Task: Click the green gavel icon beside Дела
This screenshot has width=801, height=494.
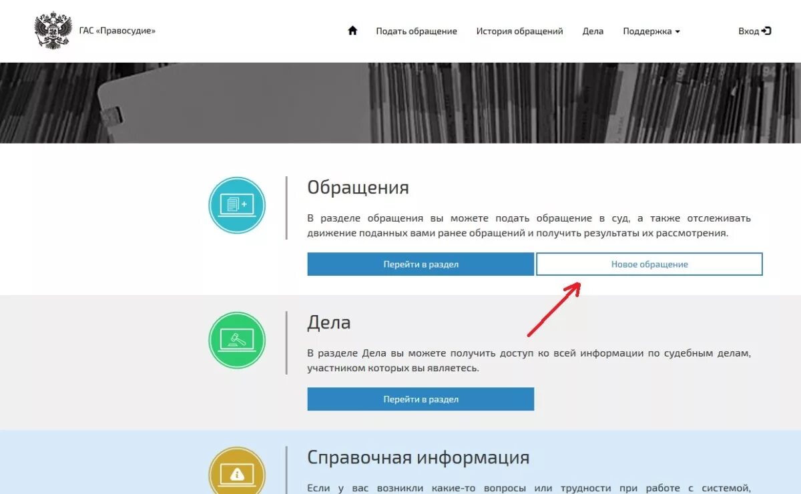Action: (237, 340)
